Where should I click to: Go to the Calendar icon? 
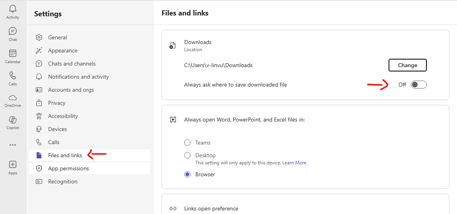tap(13, 54)
